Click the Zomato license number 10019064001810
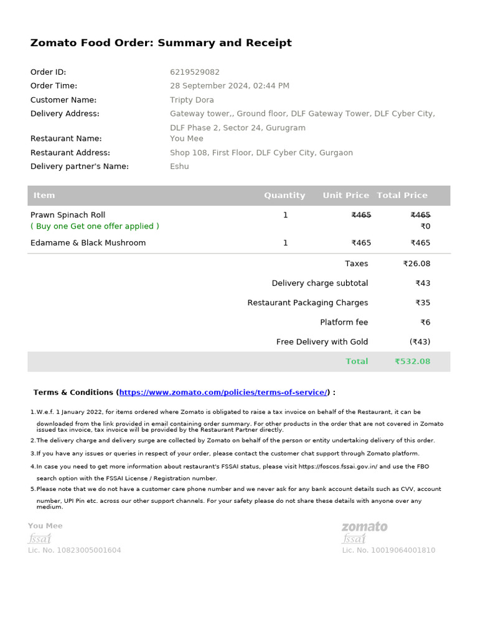Image resolution: width=478 pixels, height=638 pixels. (x=388, y=550)
